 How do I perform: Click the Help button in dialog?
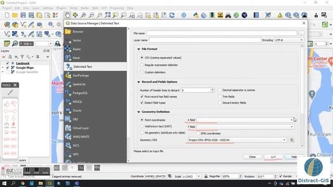294,157
